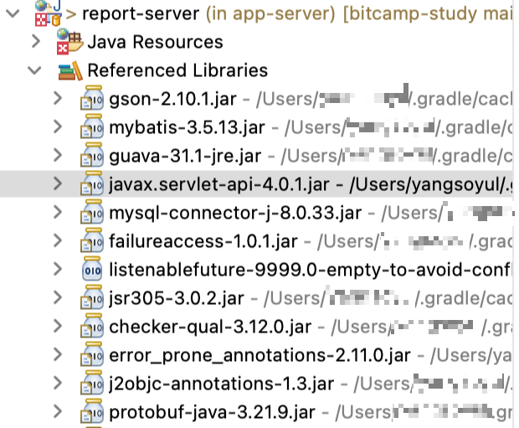Screen dimensions: 519x428
Task: Select guava-31.1-jre.jar entry text
Action: tap(185, 157)
